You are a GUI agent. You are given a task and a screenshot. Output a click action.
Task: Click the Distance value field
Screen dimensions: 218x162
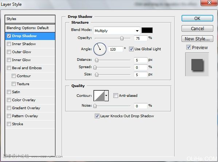(x=141, y=60)
